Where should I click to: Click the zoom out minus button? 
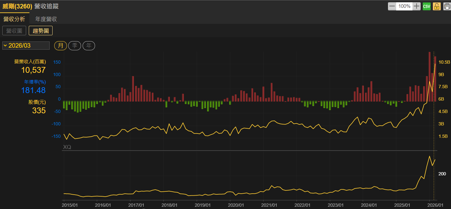pos(392,6)
